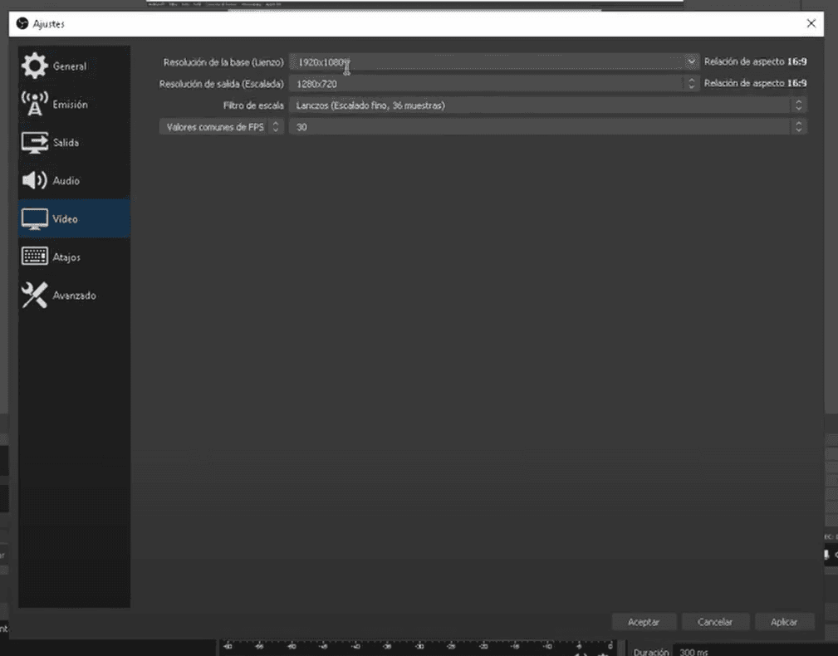Screen dimensions: 838x656
Task: Select the Emisión broadcast antenna icon
Action: click(35, 104)
